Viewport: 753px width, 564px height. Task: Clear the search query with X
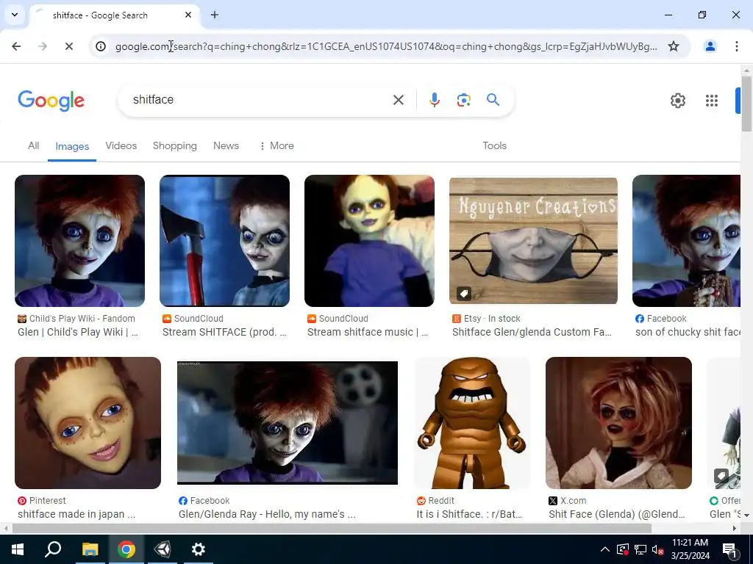coord(398,100)
